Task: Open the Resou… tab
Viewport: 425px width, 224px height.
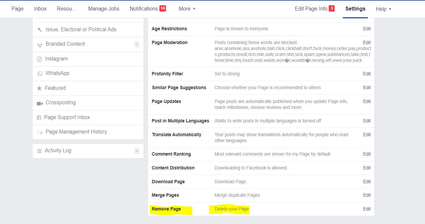Action: coord(67,9)
